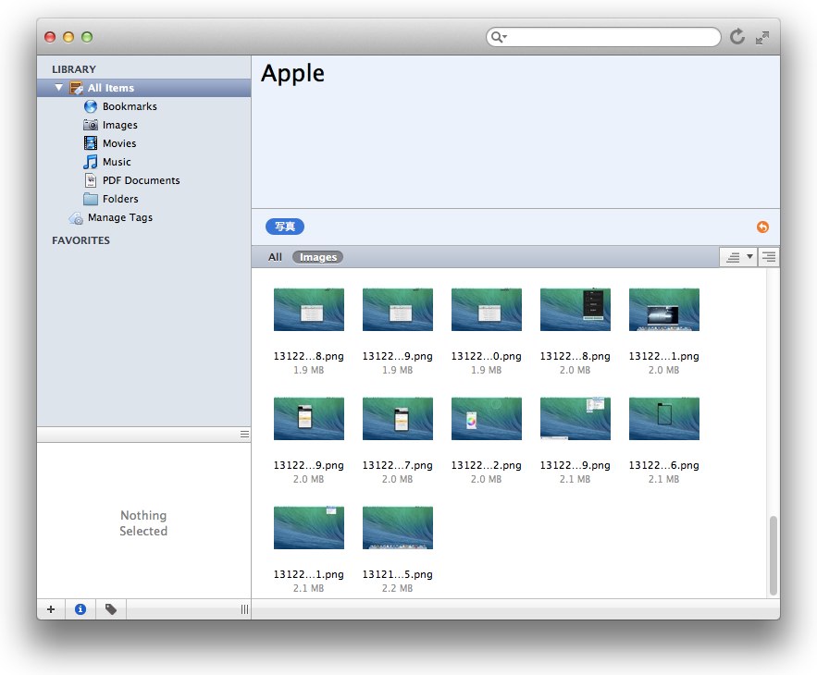Click the Manage Tags cloud icon
Image resolution: width=817 pixels, height=675 pixels.
pyautogui.click(x=76, y=218)
